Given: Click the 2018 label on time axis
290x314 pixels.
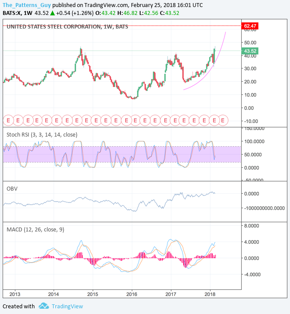Looking at the screenshot, I should [x=210, y=294].
